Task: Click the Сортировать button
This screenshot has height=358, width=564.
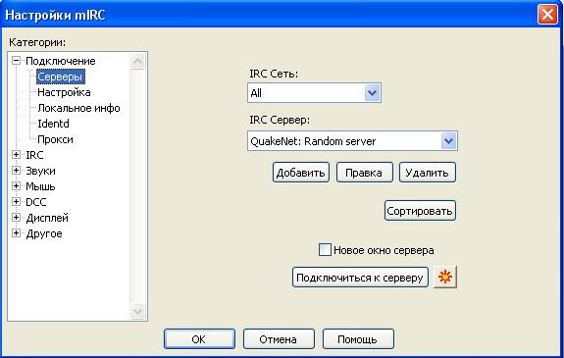Action: point(420,211)
